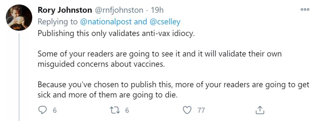Like the tweet with the heart icon

tap(187, 110)
